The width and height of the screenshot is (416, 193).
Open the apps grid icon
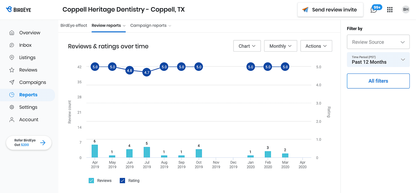390,9
